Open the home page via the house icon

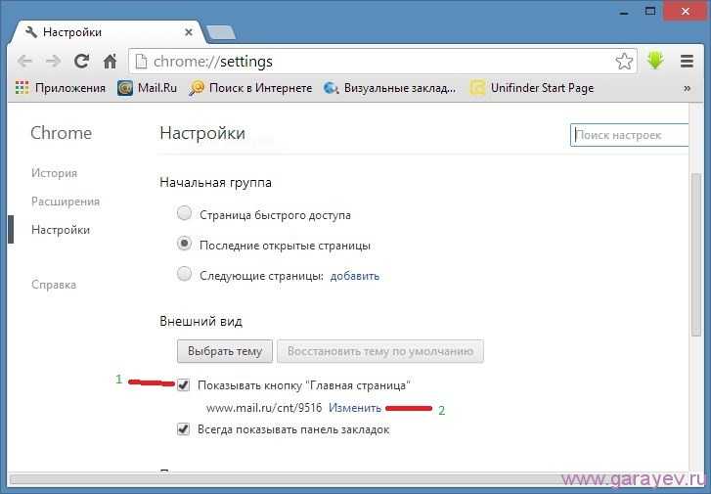click(110, 61)
